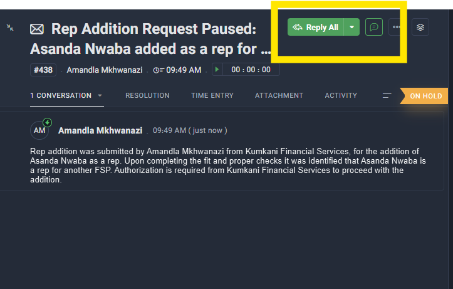The height and width of the screenshot is (289, 453).
Task: Click the Reply All button
Action: 316,27
